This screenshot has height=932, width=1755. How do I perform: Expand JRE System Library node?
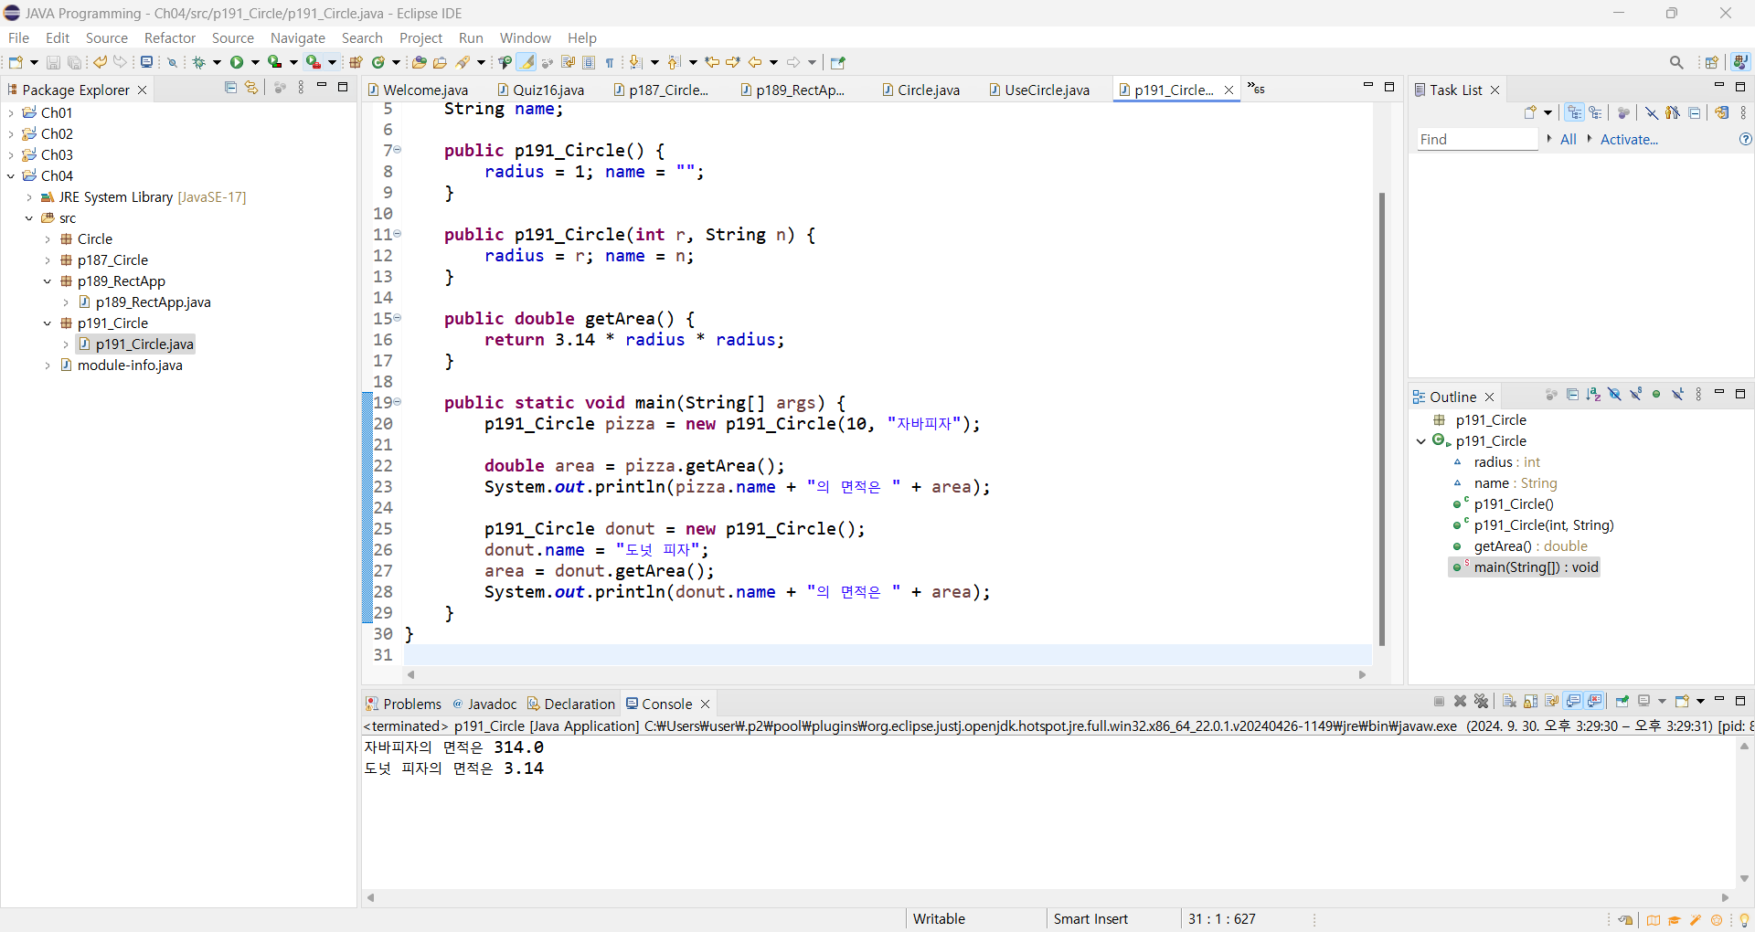point(29,197)
